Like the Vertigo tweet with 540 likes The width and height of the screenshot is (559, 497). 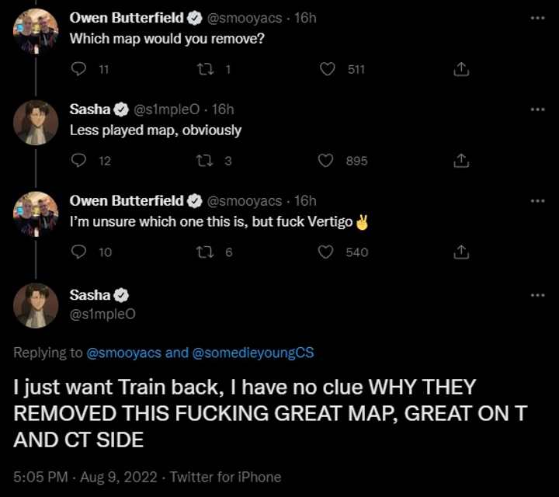click(x=328, y=252)
